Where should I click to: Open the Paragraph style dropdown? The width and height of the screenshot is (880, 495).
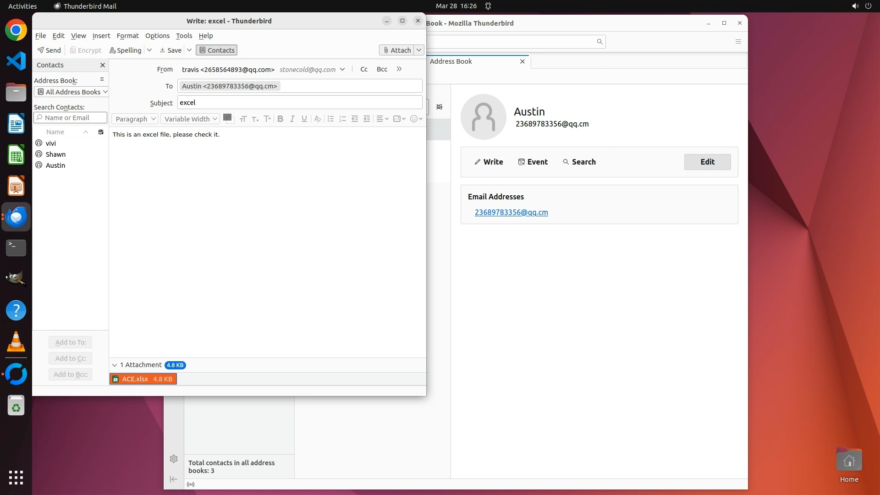click(135, 119)
